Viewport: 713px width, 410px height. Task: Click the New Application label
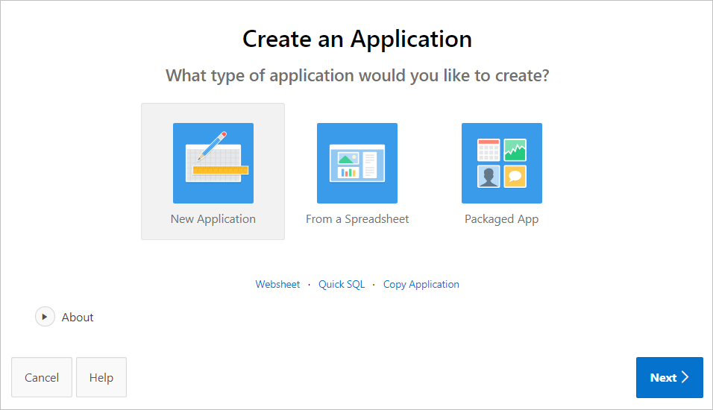click(213, 219)
